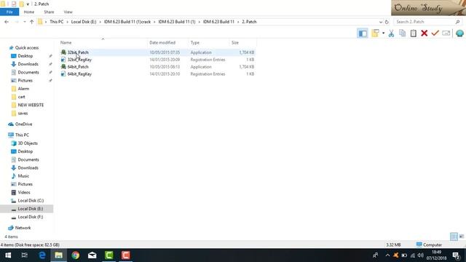
Task: Open the Share ribbon tab
Action: tap(49, 12)
